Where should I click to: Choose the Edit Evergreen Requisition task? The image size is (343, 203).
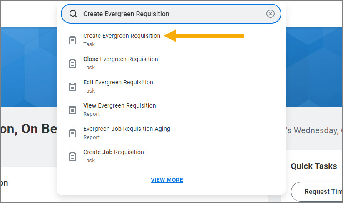coord(118,83)
